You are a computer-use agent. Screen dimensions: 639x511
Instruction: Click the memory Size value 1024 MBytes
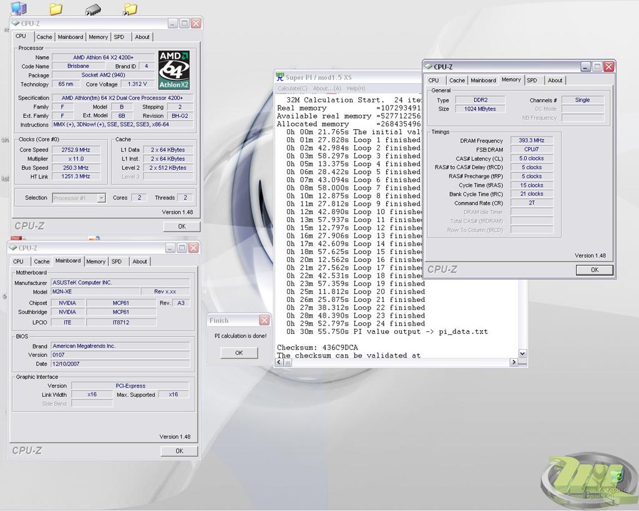point(480,109)
